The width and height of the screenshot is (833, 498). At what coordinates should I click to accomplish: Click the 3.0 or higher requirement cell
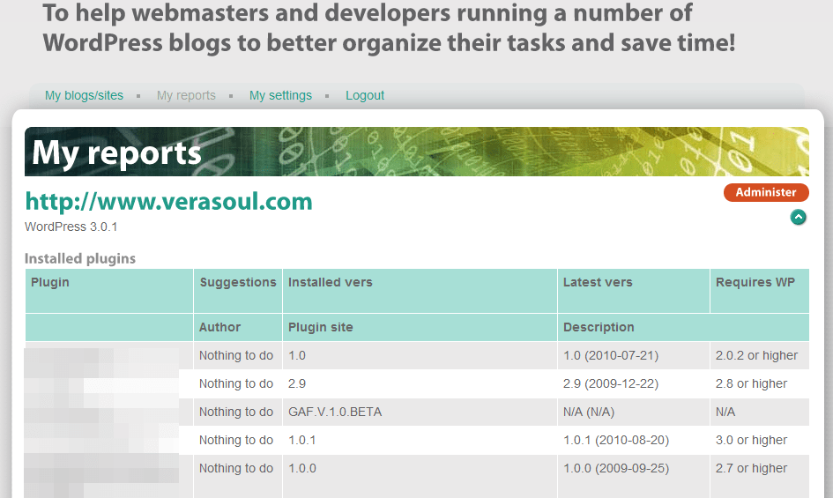click(751, 440)
